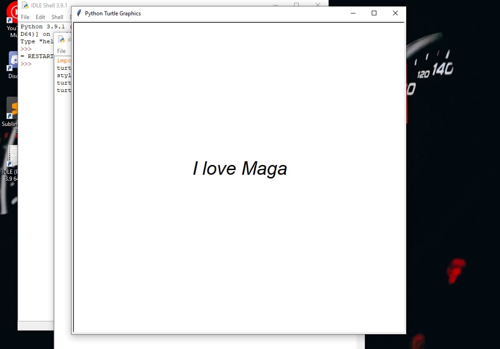Click the 'styl' line in the editor
The width and height of the screenshot is (500, 349).
tap(64, 76)
